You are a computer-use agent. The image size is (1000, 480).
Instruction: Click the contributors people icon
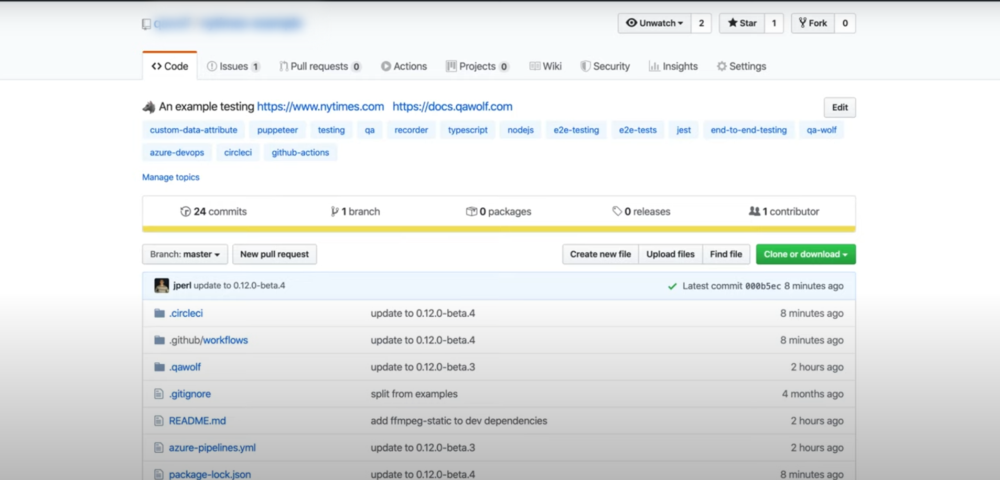[754, 211]
